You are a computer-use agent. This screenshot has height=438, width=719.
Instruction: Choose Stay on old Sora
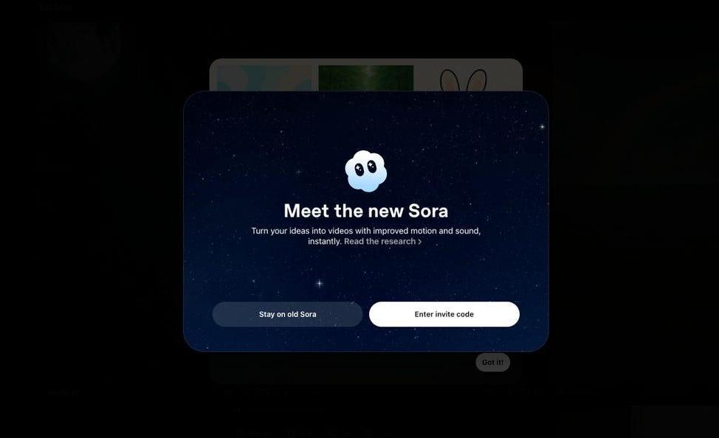coord(287,314)
